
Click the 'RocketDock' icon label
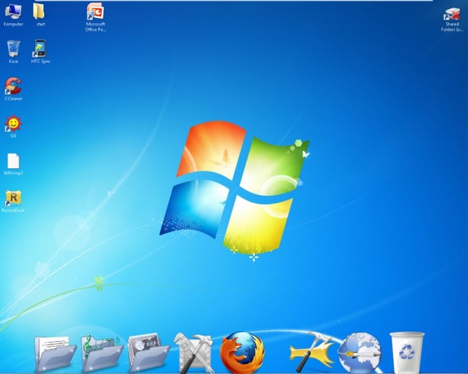[x=13, y=210]
